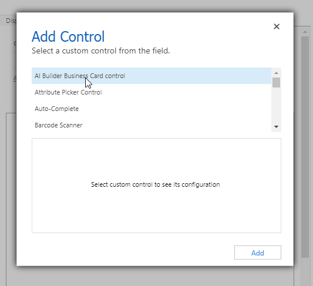Click the blank list space right of Auto-Complete
313x286 pixels.
(175, 109)
